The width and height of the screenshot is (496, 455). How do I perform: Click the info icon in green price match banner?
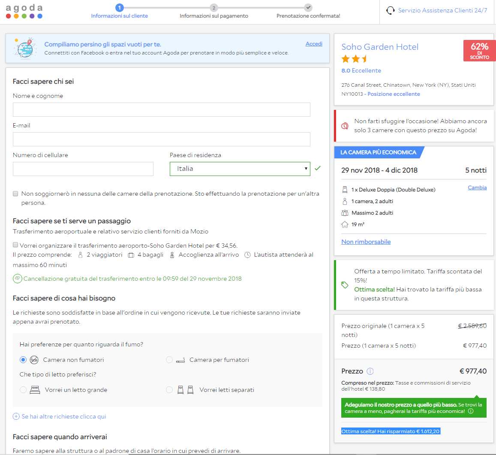coord(471,411)
